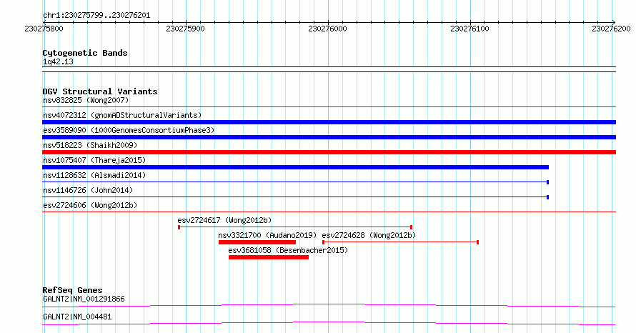Click the thin red nsv832825 variant line

click(329, 107)
